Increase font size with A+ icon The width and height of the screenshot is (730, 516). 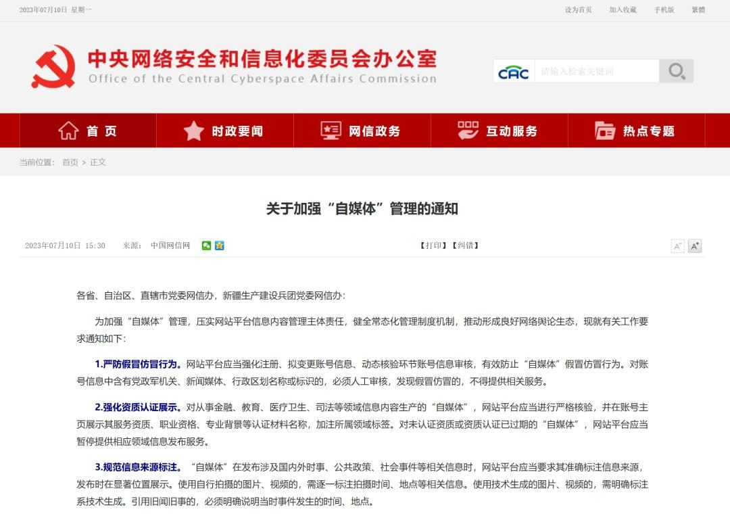click(695, 246)
